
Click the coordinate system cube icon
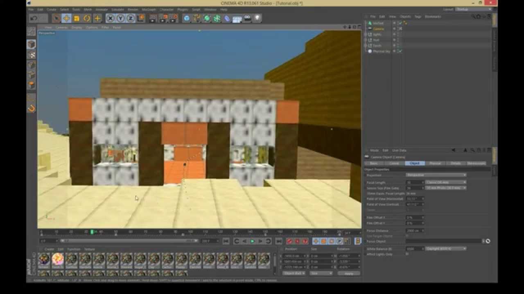tap(141, 18)
